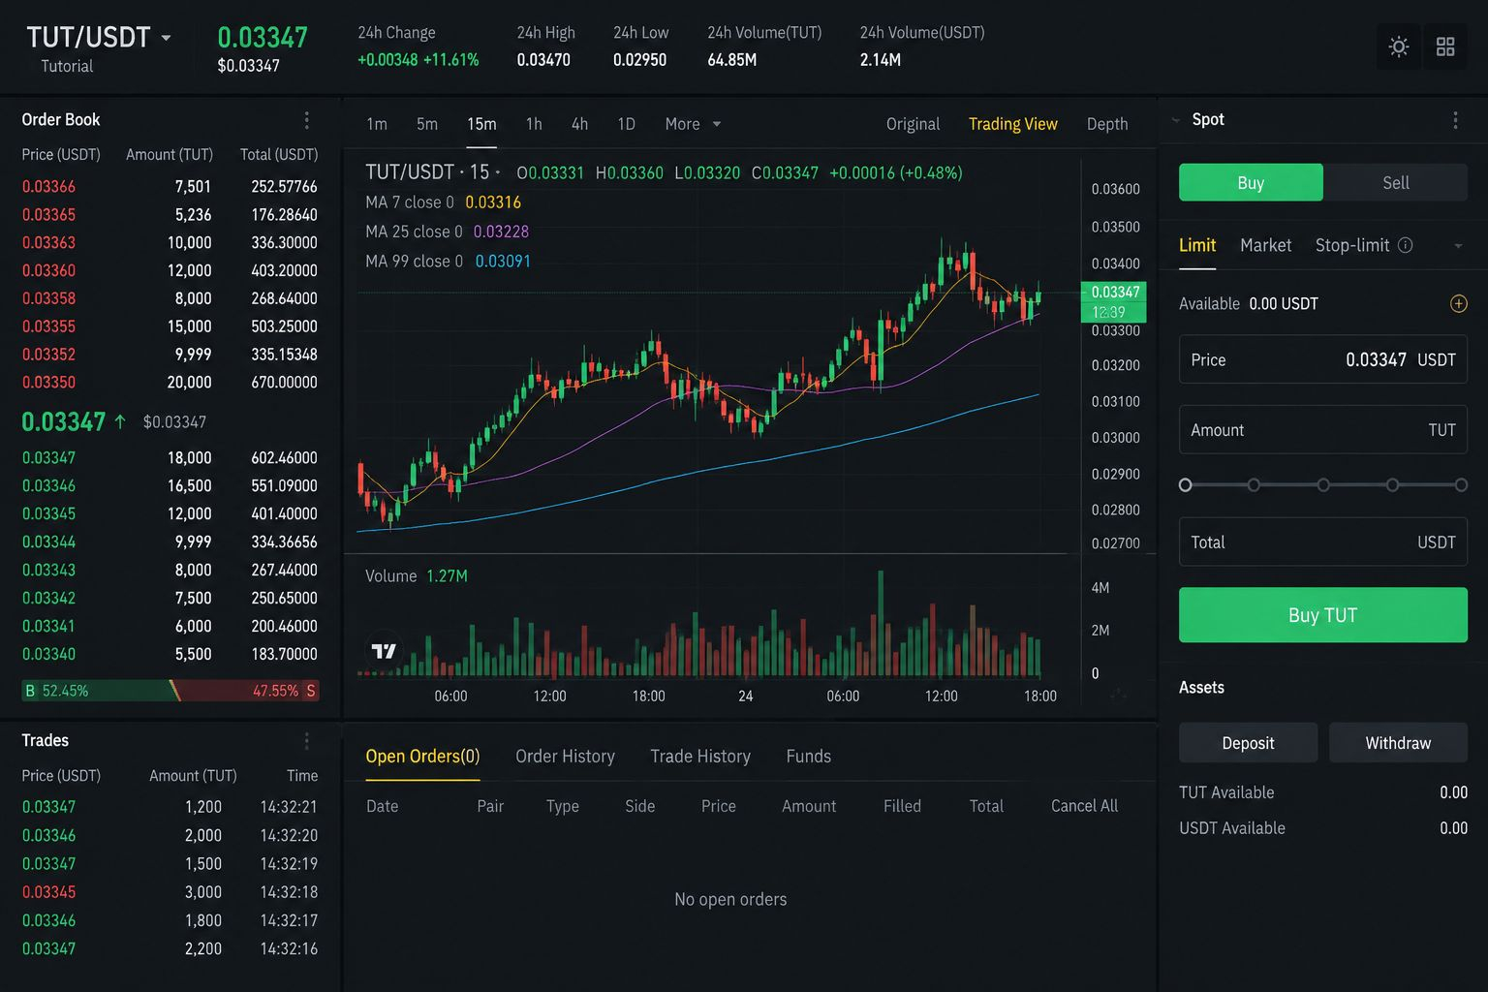Select ask price 0.03366 in order book
Image resolution: width=1488 pixels, height=992 pixels.
(x=48, y=187)
